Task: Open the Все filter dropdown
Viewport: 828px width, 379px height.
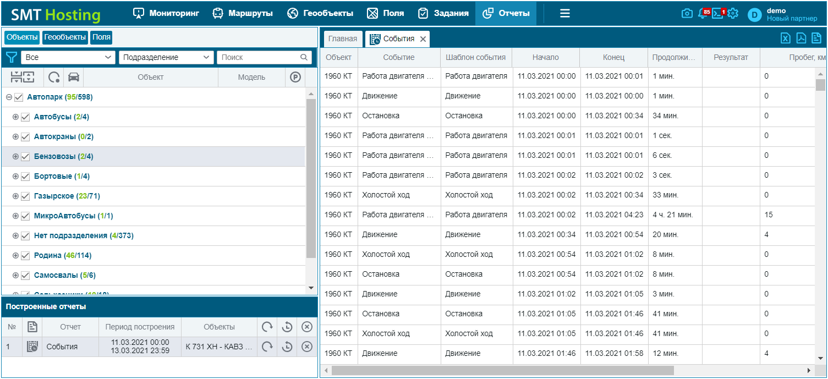Action: click(x=68, y=57)
